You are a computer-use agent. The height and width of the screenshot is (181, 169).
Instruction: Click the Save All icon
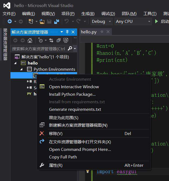(x=57, y=22)
